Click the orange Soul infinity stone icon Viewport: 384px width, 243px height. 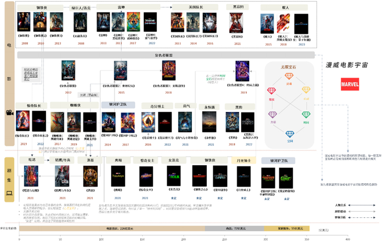pos(289,76)
